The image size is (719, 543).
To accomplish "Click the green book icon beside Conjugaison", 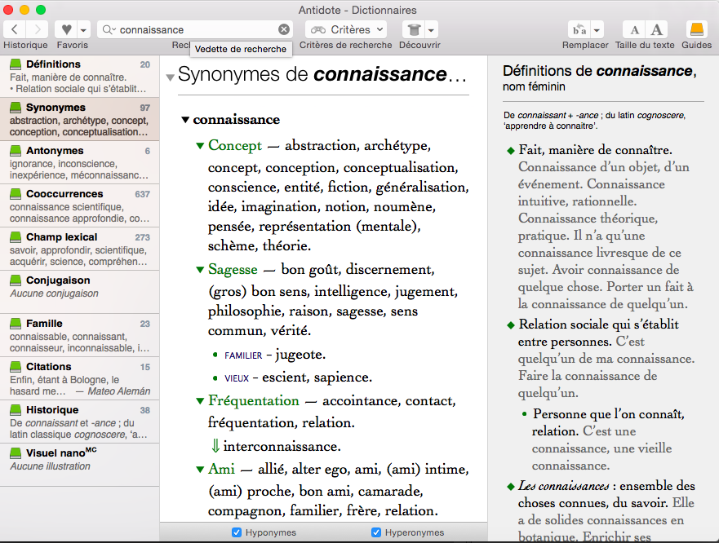I will 16,280.
